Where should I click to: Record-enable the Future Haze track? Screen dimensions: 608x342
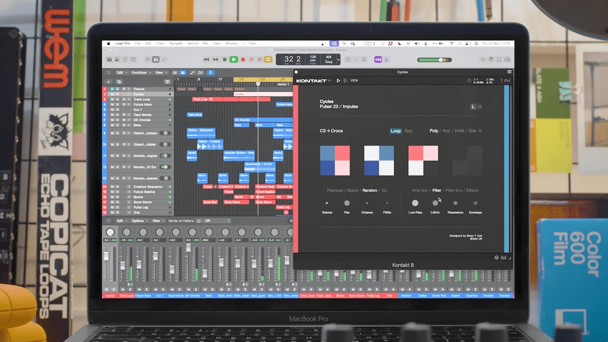click(x=123, y=104)
